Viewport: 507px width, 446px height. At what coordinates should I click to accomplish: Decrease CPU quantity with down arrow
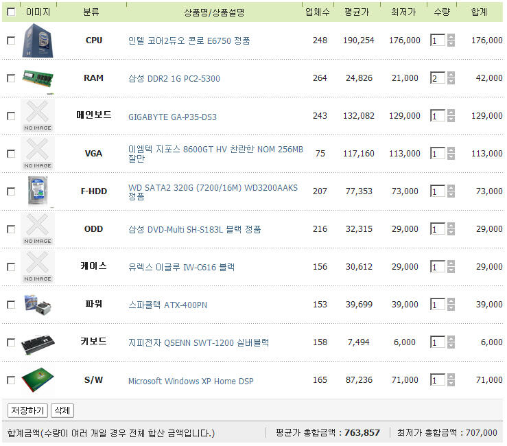pyautogui.click(x=451, y=44)
